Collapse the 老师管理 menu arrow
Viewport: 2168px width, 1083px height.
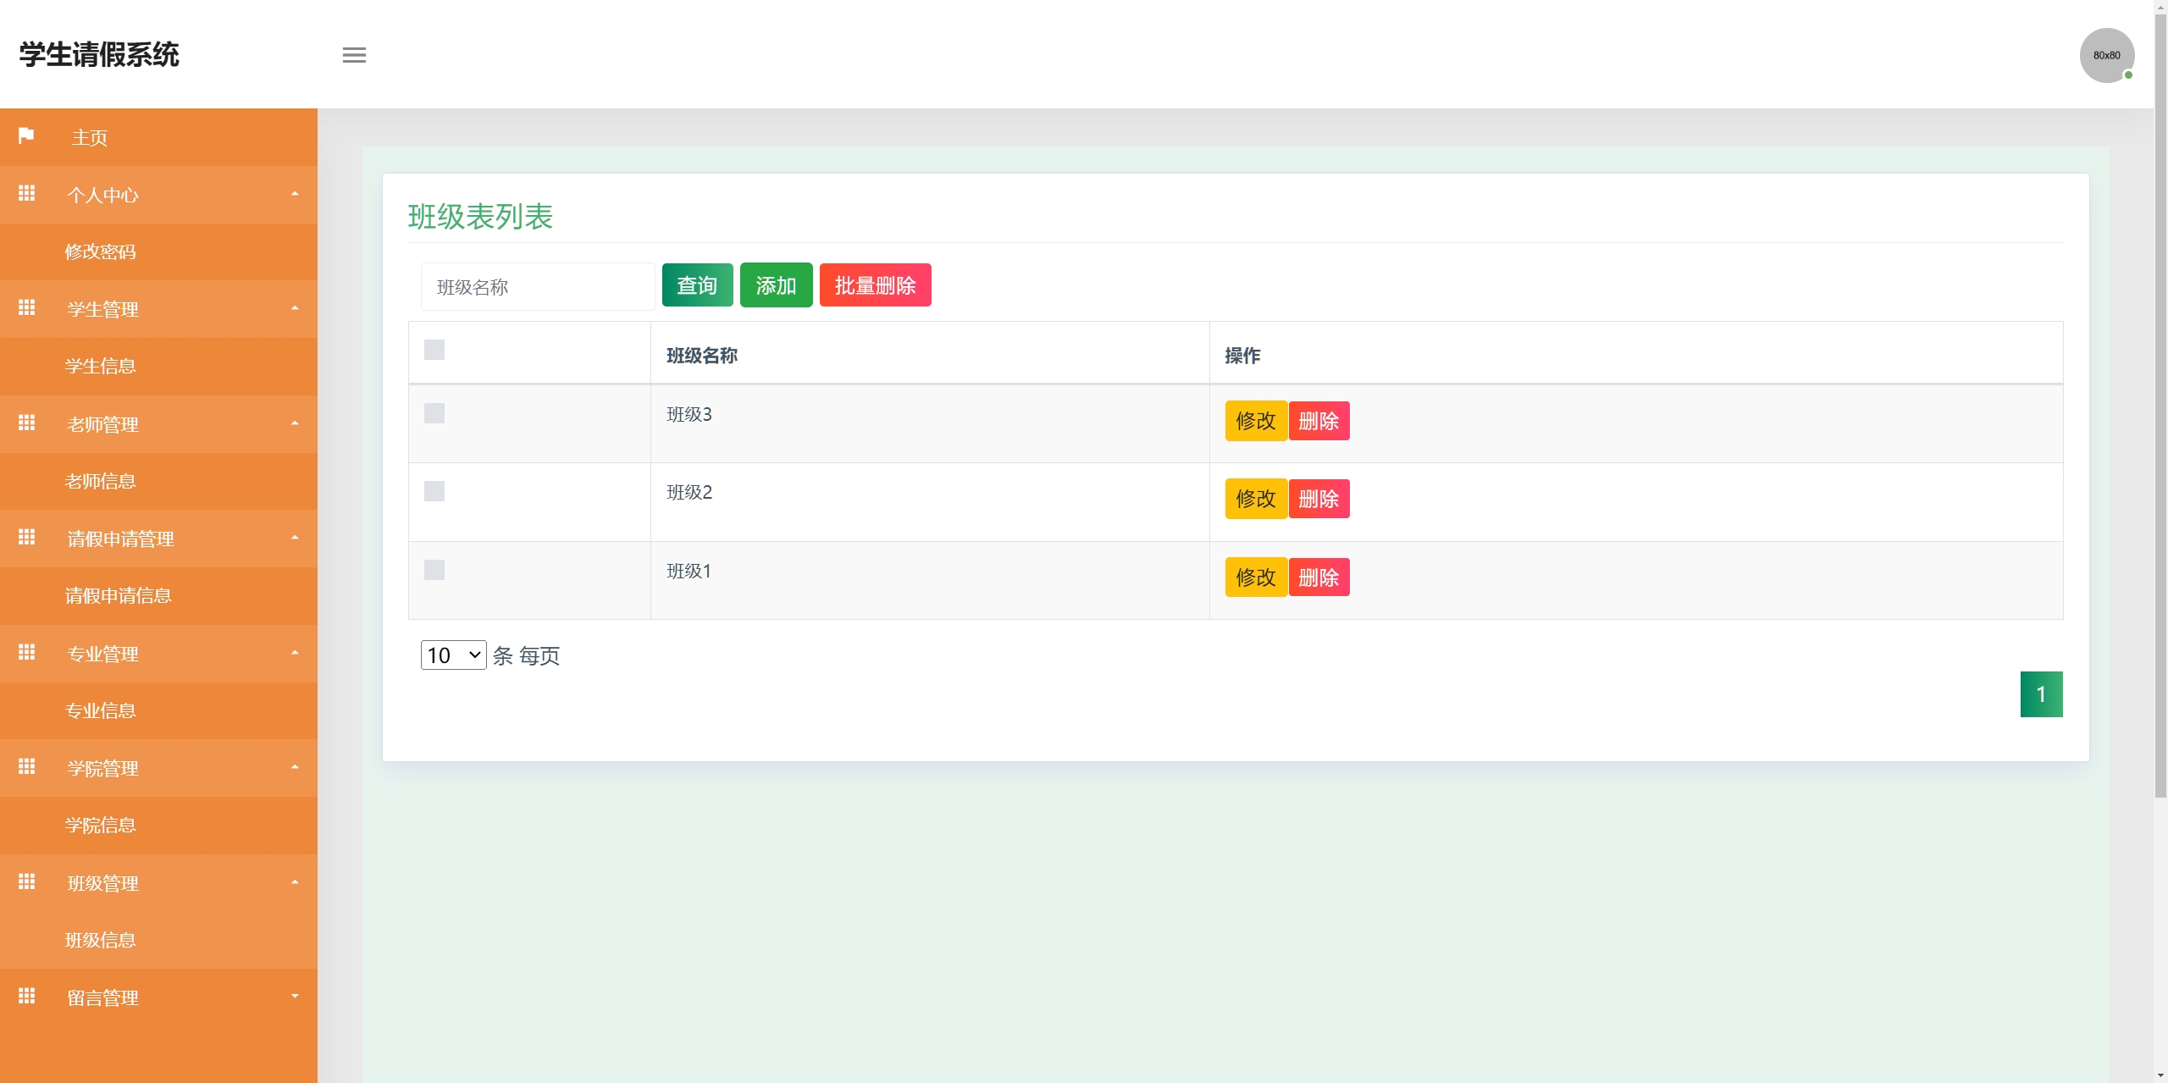coord(295,423)
